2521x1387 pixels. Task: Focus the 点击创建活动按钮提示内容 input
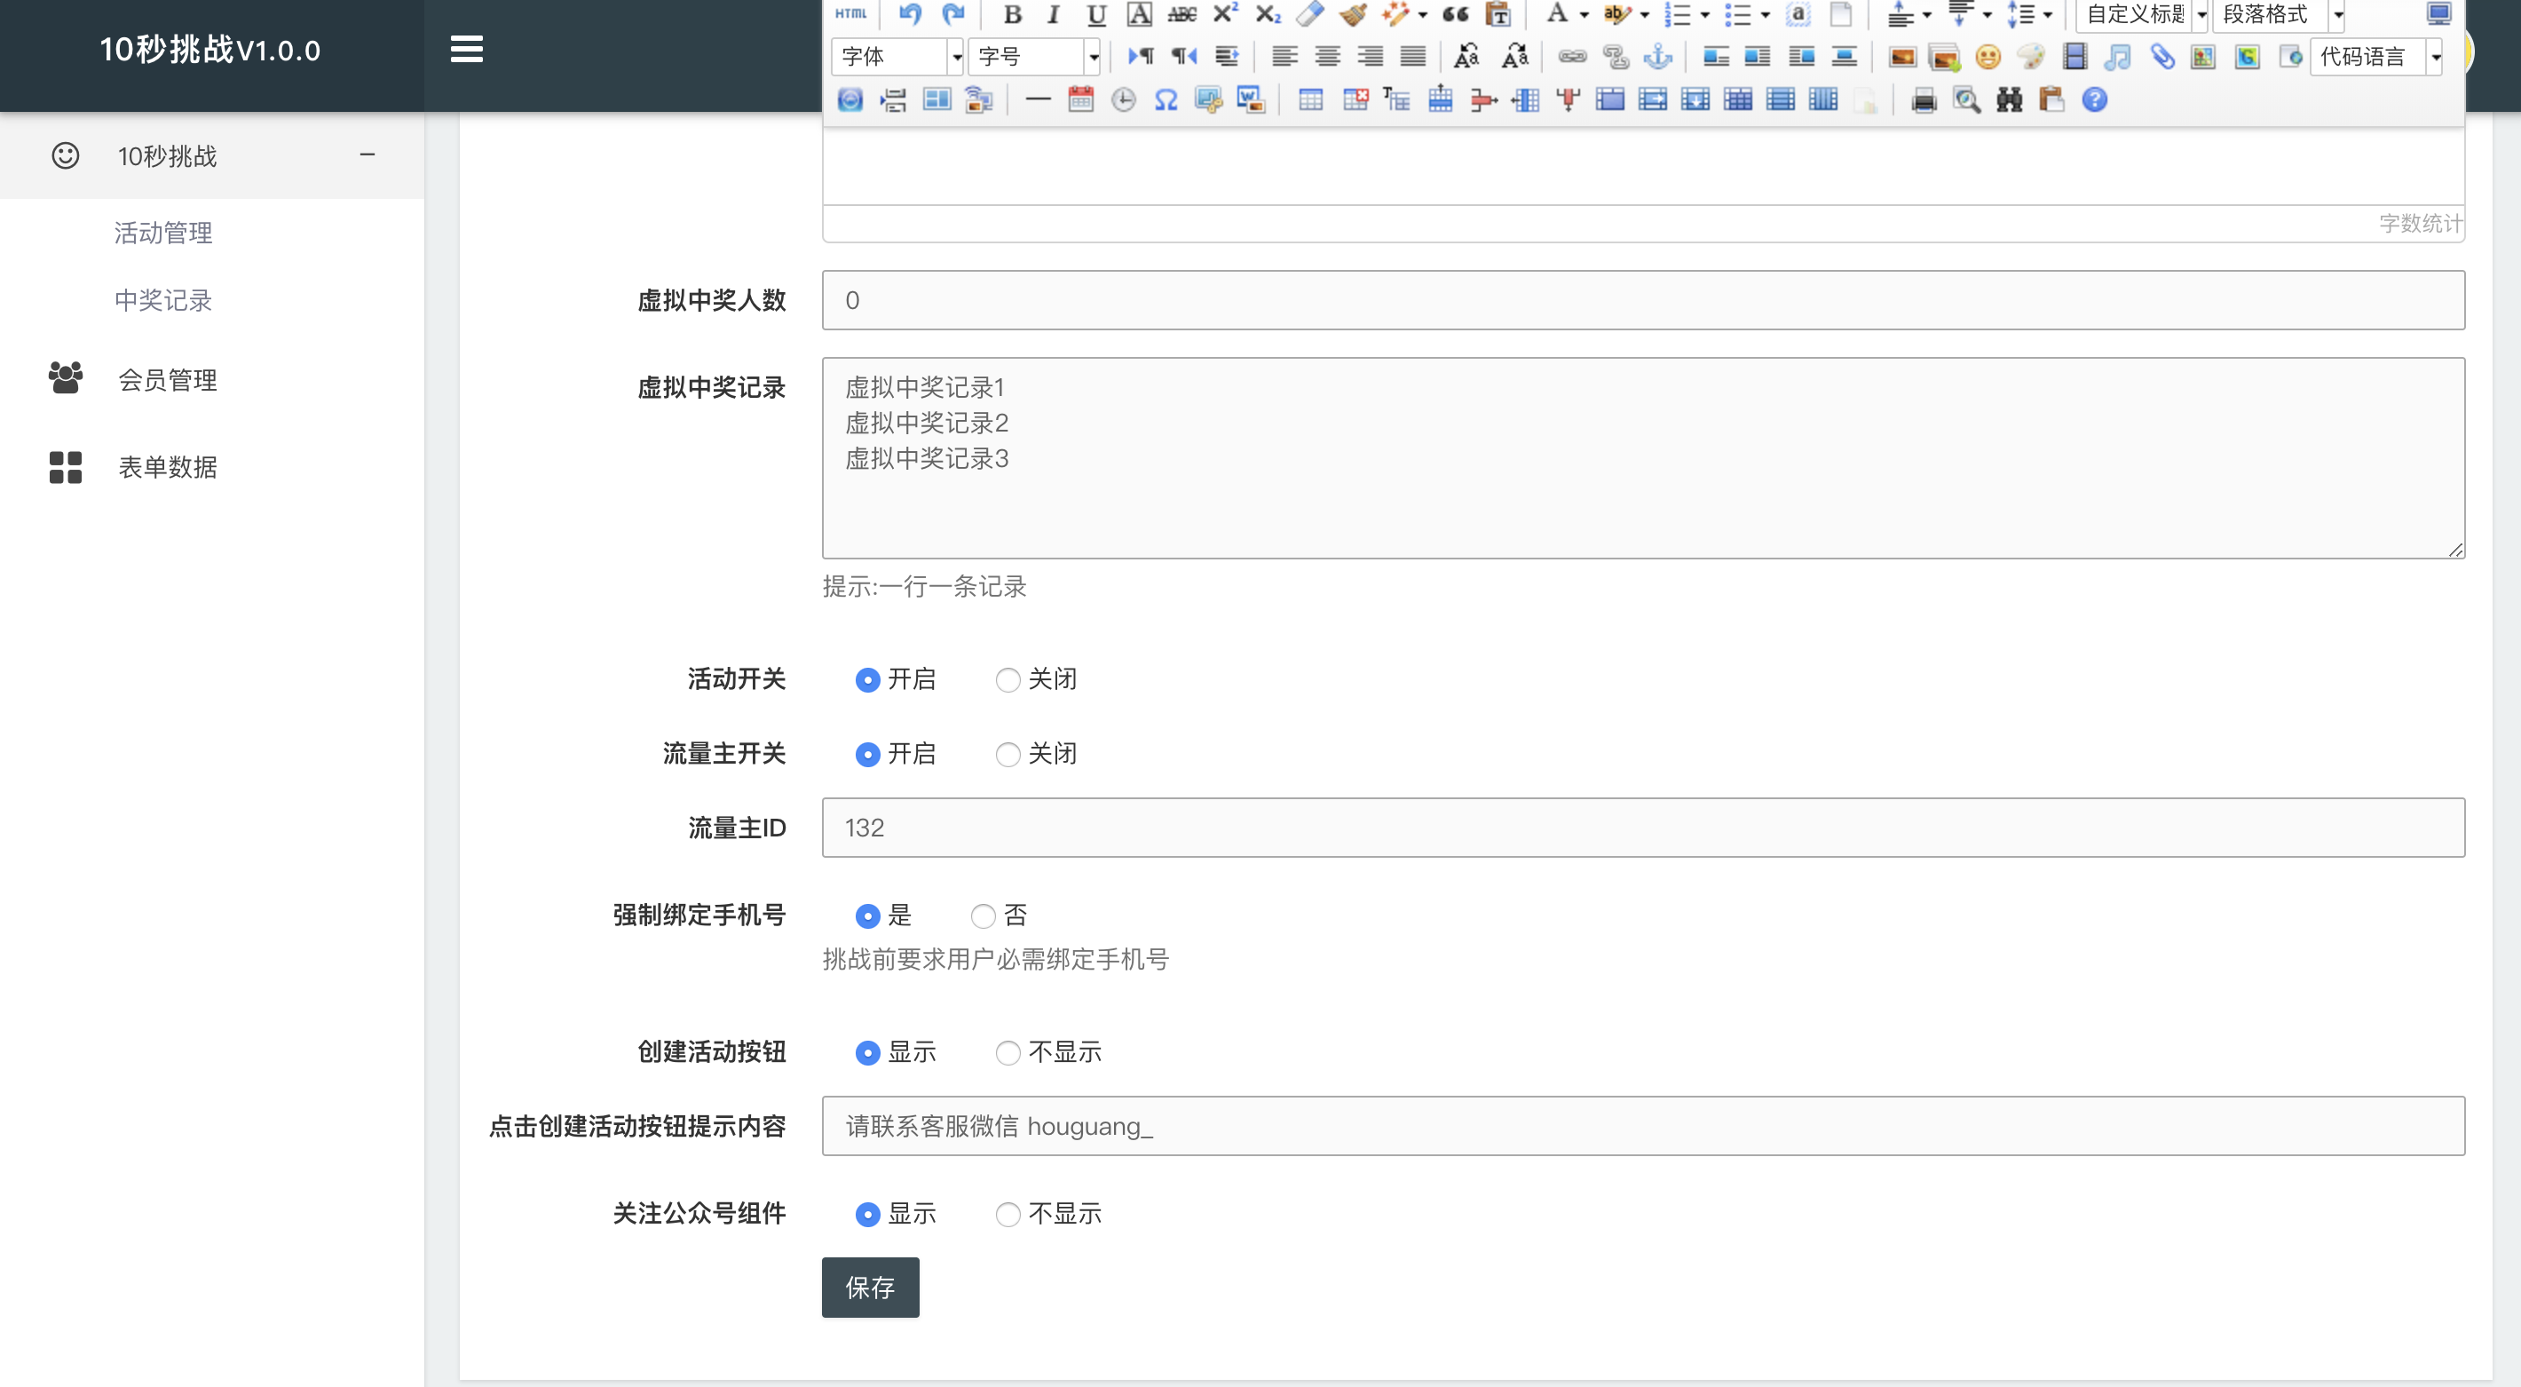[1643, 1127]
